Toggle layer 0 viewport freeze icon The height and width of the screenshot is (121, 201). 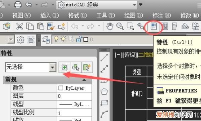pyautogui.click(x=71, y=39)
